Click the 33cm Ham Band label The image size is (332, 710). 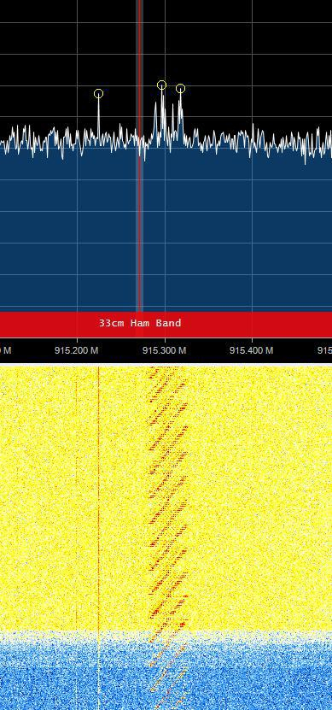tap(140, 323)
